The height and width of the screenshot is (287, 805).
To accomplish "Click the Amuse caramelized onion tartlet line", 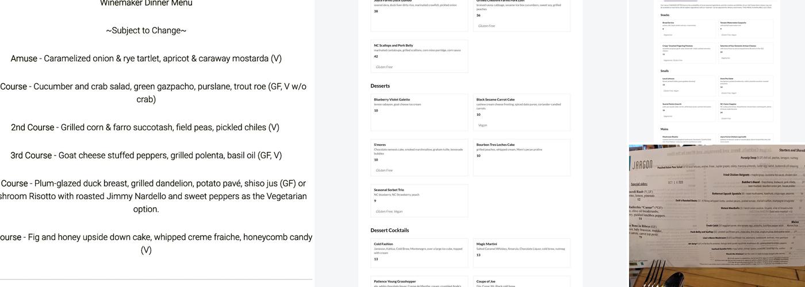I will (x=146, y=59).
